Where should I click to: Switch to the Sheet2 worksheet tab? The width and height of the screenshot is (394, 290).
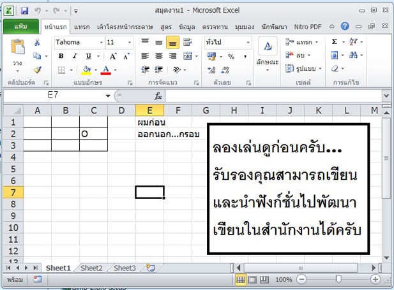pyautogui.click(x=92, y=268)
